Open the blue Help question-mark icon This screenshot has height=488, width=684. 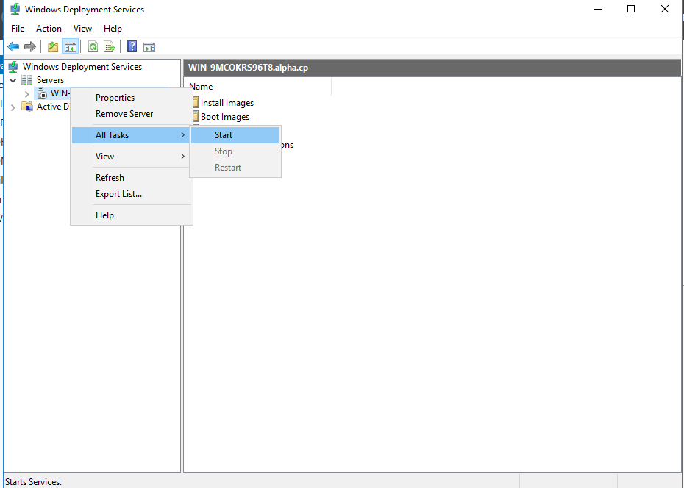tap(132, 46)
